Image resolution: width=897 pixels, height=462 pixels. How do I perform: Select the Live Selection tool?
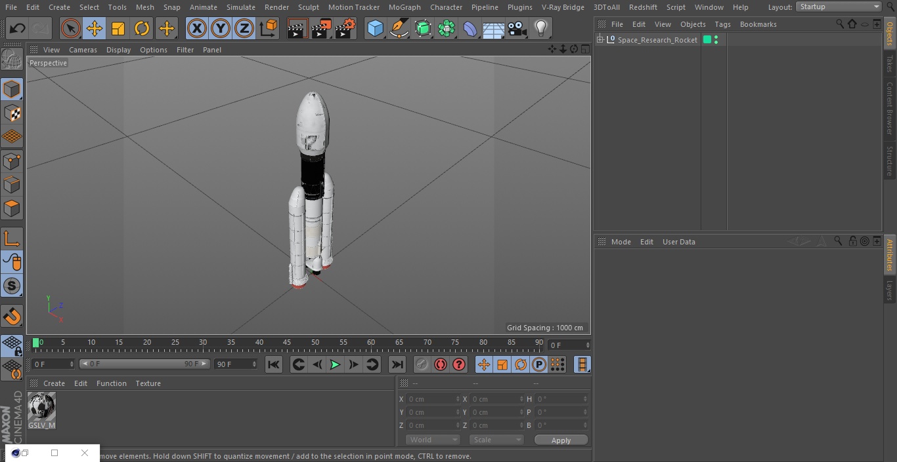(71, 28)
